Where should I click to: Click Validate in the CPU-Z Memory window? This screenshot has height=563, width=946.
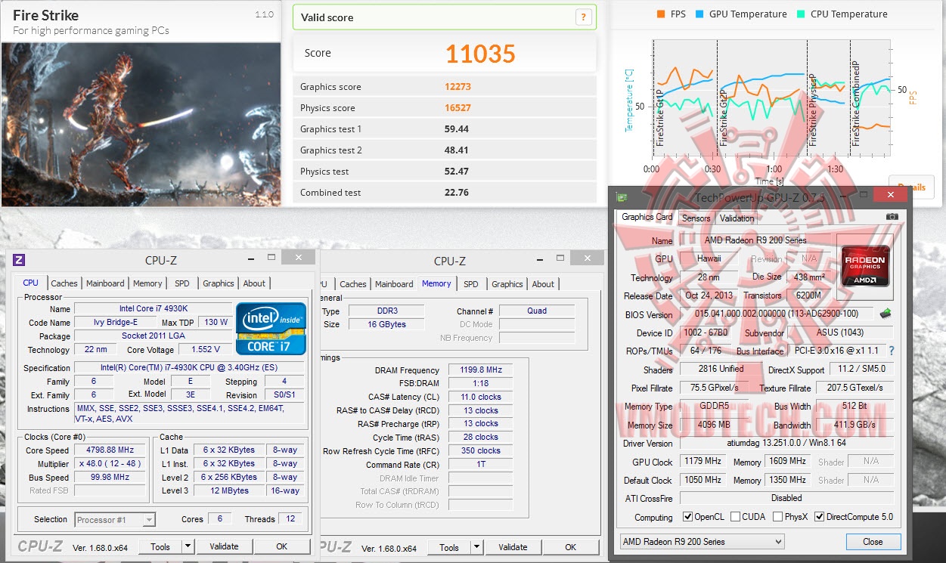coord(513,547)
